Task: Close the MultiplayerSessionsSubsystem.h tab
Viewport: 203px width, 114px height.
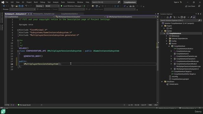Action: click(x=31, y=14)
